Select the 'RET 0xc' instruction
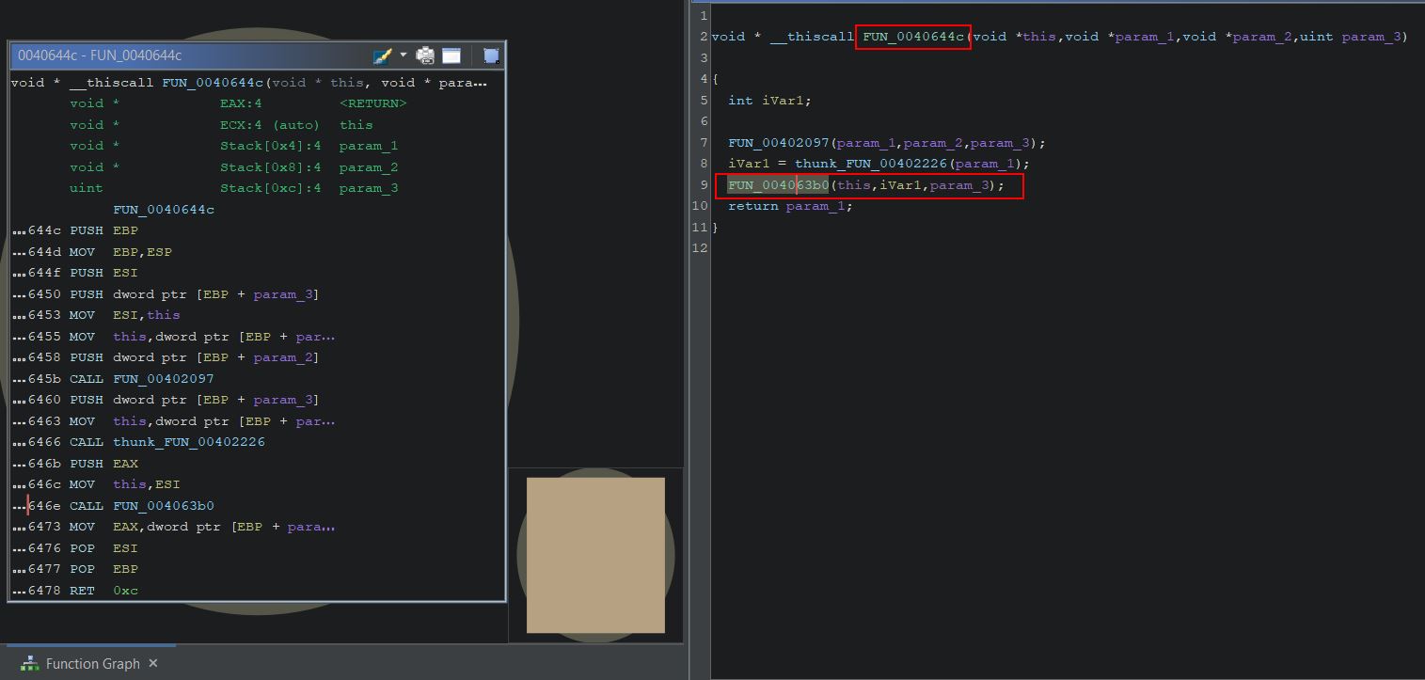The image size is (1425, 680). tap(103, 591)
